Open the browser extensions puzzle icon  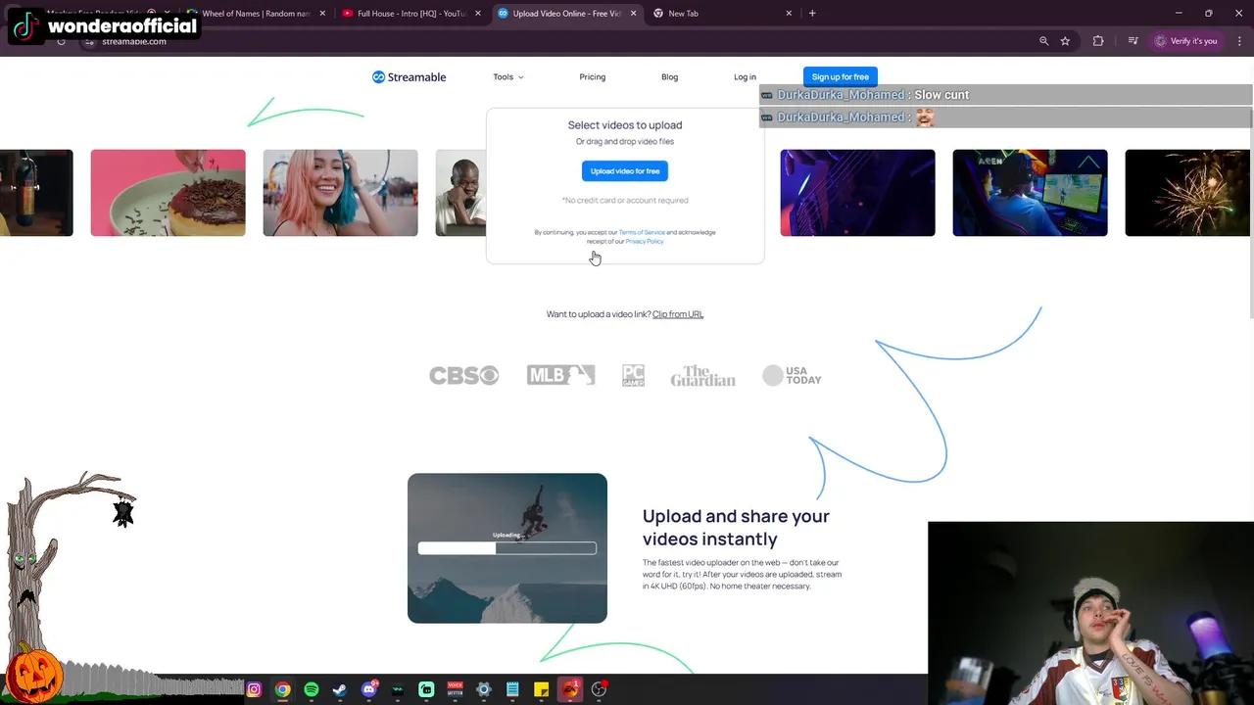[1098, 41]
